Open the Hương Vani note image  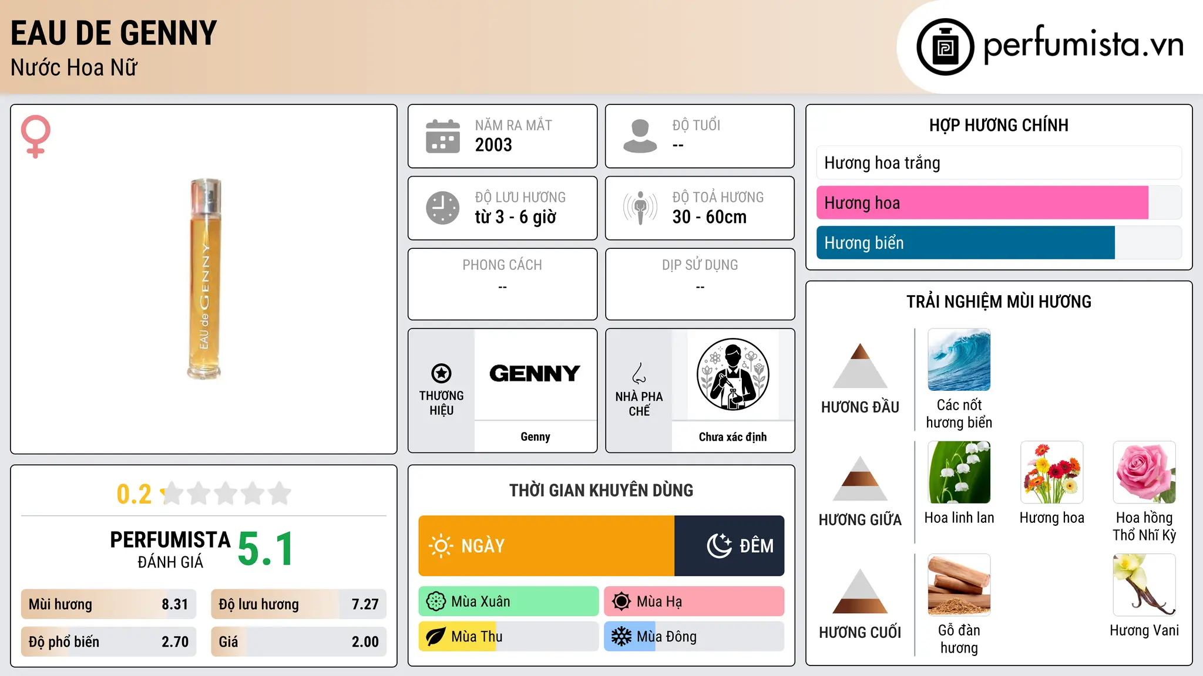pyautogui.click(x=1144, y=585)
